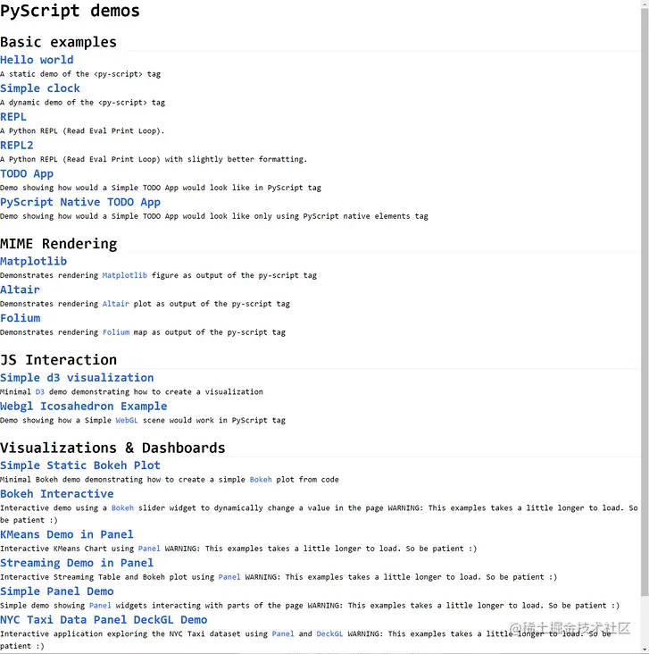
Task: Open the Simple clock demo
Action: pyautogui.click(x=40, y=88)
